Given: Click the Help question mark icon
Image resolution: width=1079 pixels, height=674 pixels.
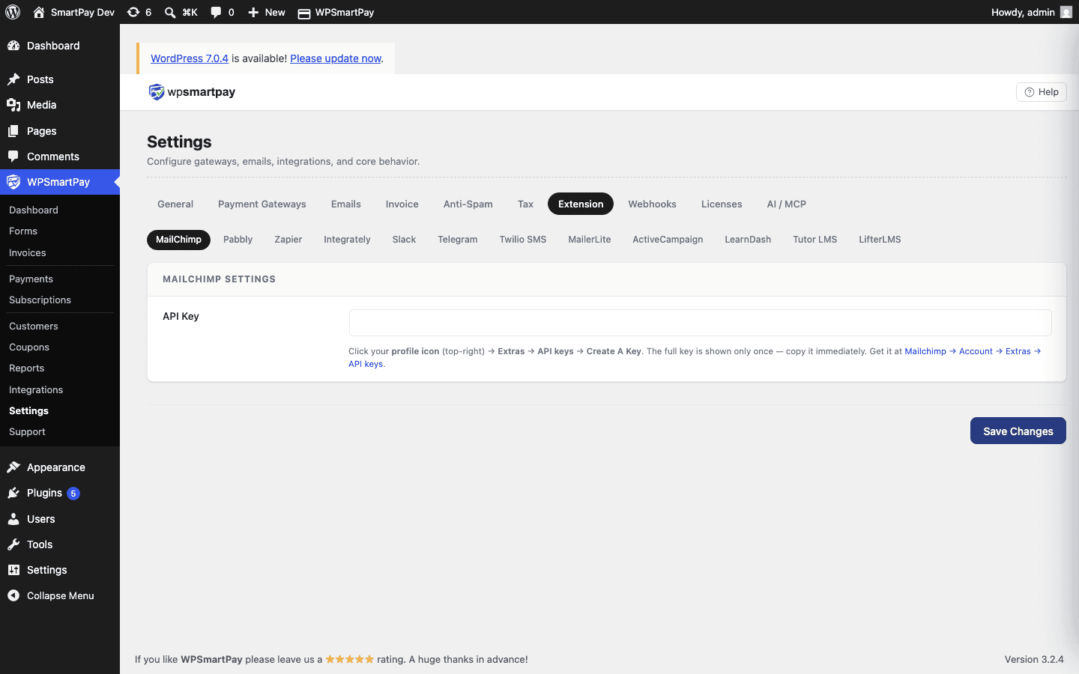Looking at the screenshot, I should coord(1030,92).
